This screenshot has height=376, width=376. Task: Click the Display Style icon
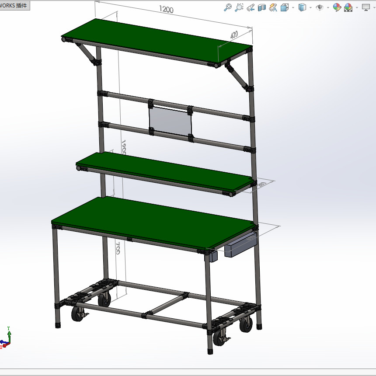pos(302,7)
